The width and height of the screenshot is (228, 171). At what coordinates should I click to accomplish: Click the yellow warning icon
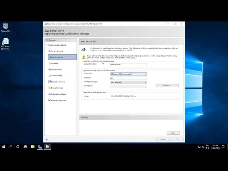click(x=84, y=57)
